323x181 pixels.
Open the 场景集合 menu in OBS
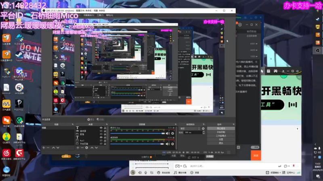coord(89,15)
